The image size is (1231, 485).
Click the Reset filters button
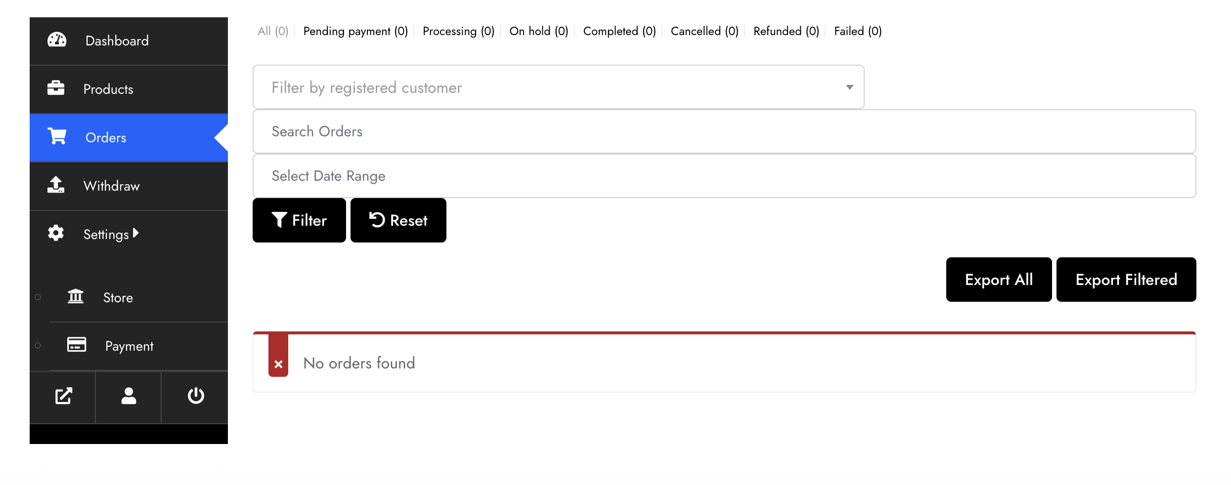(398, 220)
